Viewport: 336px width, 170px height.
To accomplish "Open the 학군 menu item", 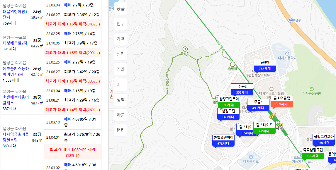I will [121, 115].
